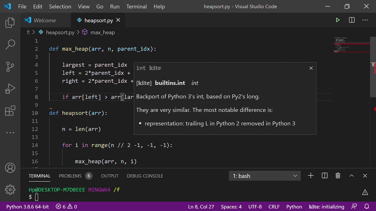
Task: Click Ln 8, Col 27 position indicator
Action: click(x=201, y=207)
